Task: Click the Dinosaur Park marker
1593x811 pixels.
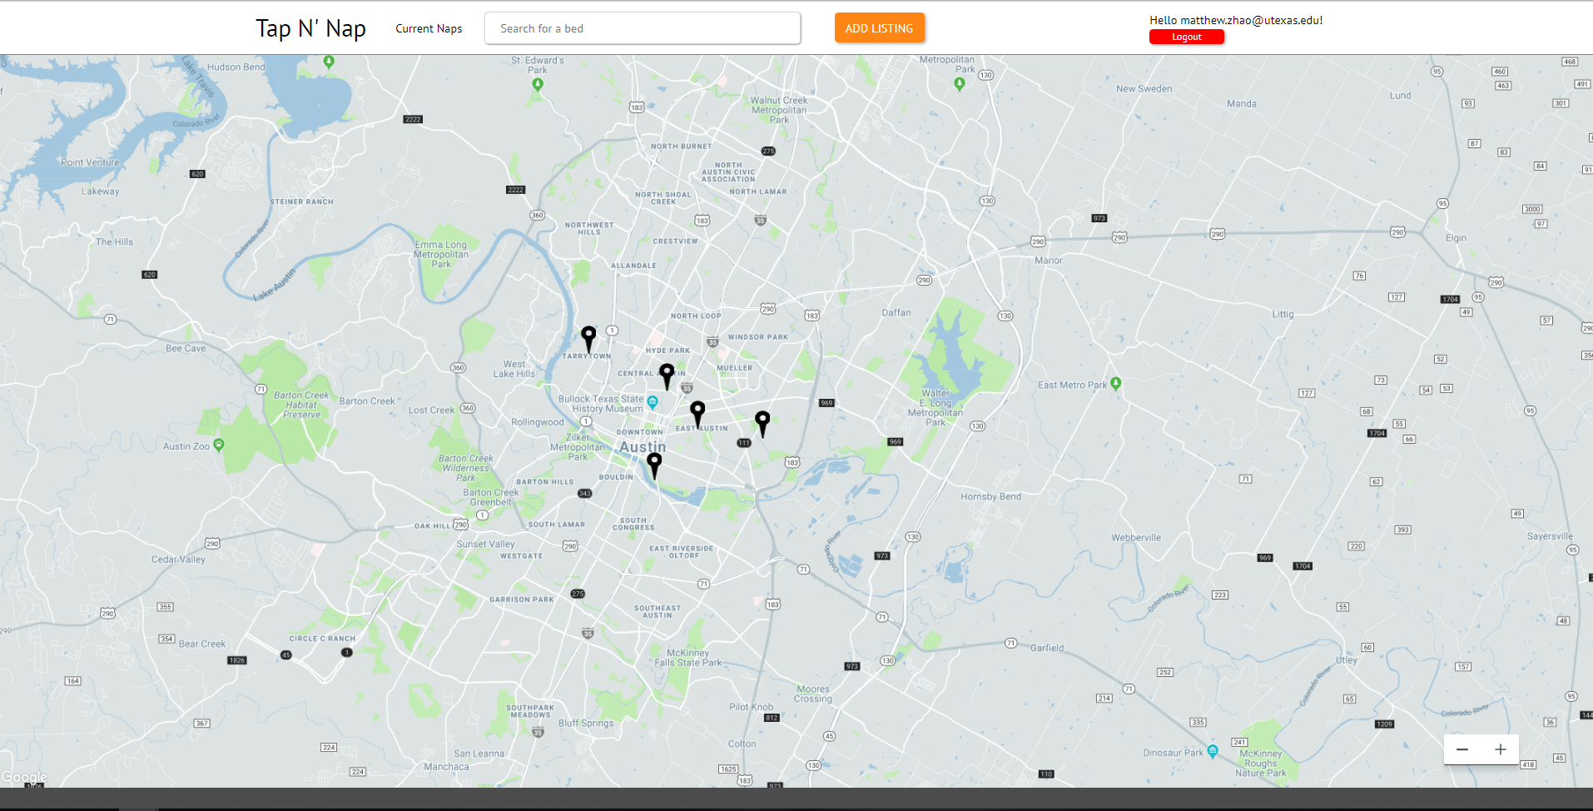Action: click(x=1213, y=751)
